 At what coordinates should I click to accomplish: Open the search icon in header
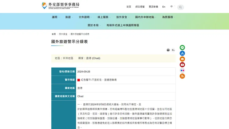click(180, 7)
